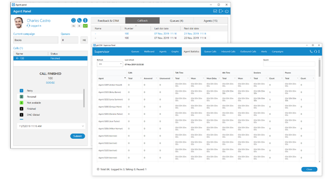This screenshot has width=330, height=179.
Task: Click the power icon in Agent Panel header
Action: 227,11
